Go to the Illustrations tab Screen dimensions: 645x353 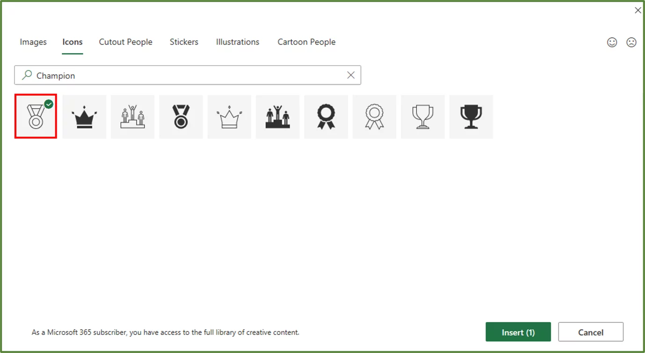(237, 42)
